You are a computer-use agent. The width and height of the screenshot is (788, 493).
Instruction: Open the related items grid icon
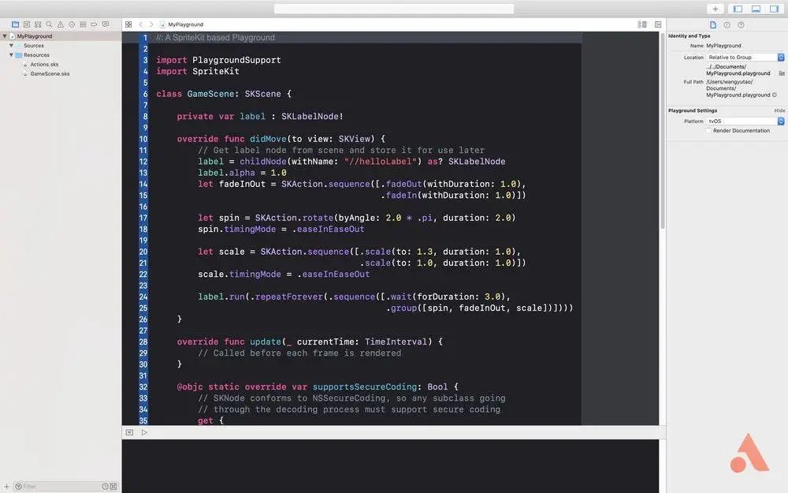pos(128,24)
